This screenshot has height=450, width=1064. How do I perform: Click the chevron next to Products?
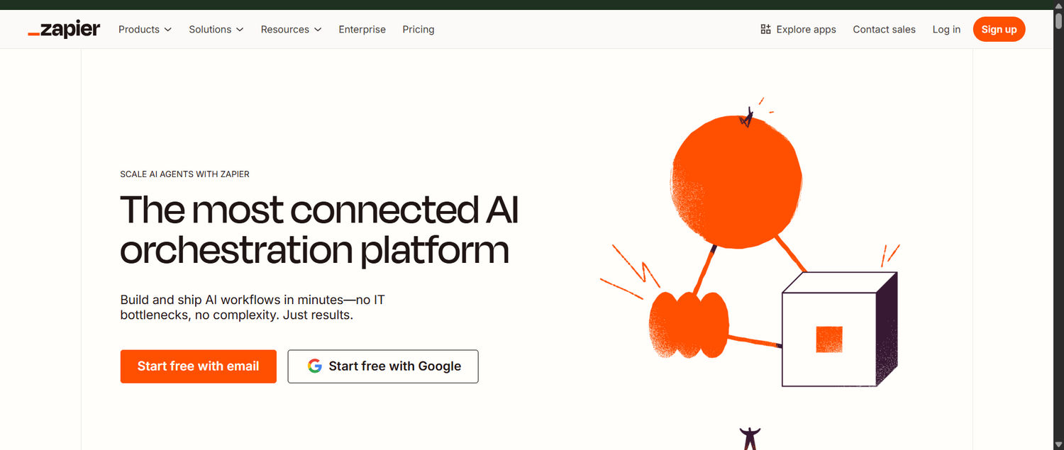(x=169, y=30)
